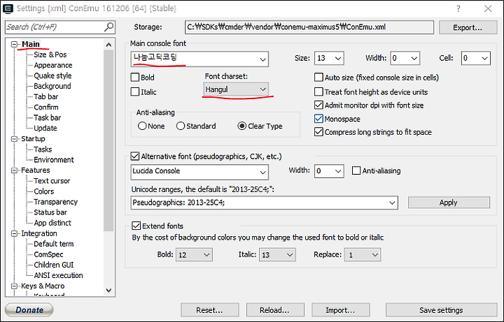
Task: Click tree scrollbar down arrow
Action: pos(108,291)
